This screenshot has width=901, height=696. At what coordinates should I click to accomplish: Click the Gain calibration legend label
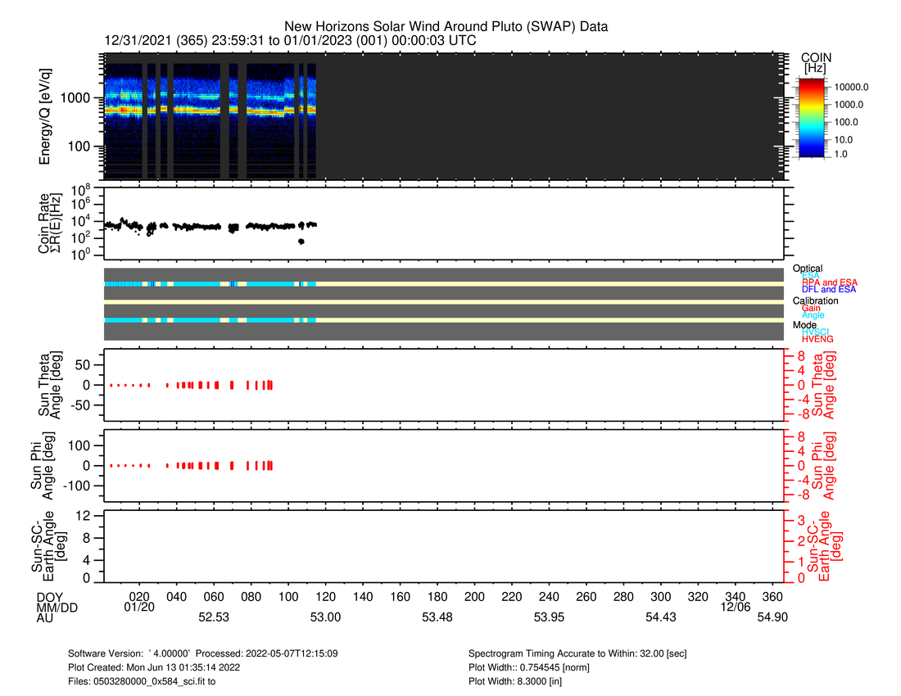coord(812,308)
